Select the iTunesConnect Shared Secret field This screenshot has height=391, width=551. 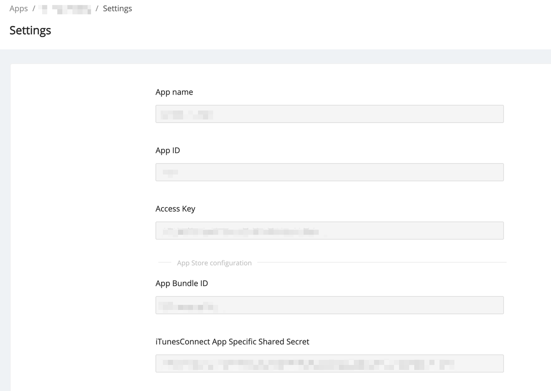click(478, 363)
